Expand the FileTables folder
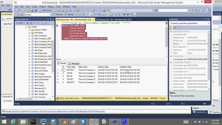 29,33
